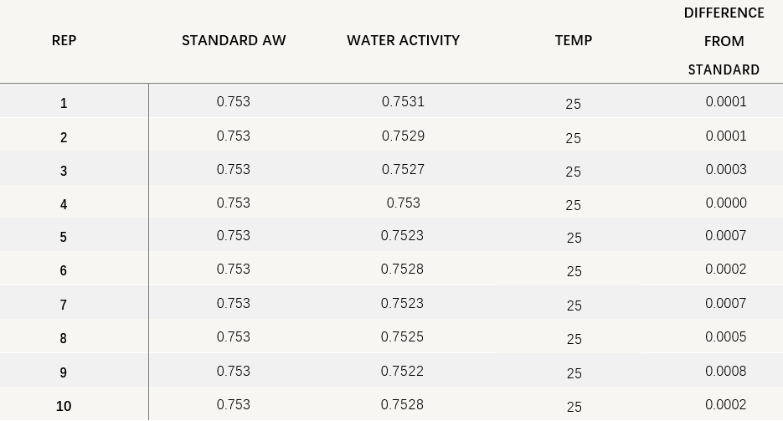783x421 pixels.
Task: Click the WATER ACTIVITY column header
Action: click(x=403, y=40)
